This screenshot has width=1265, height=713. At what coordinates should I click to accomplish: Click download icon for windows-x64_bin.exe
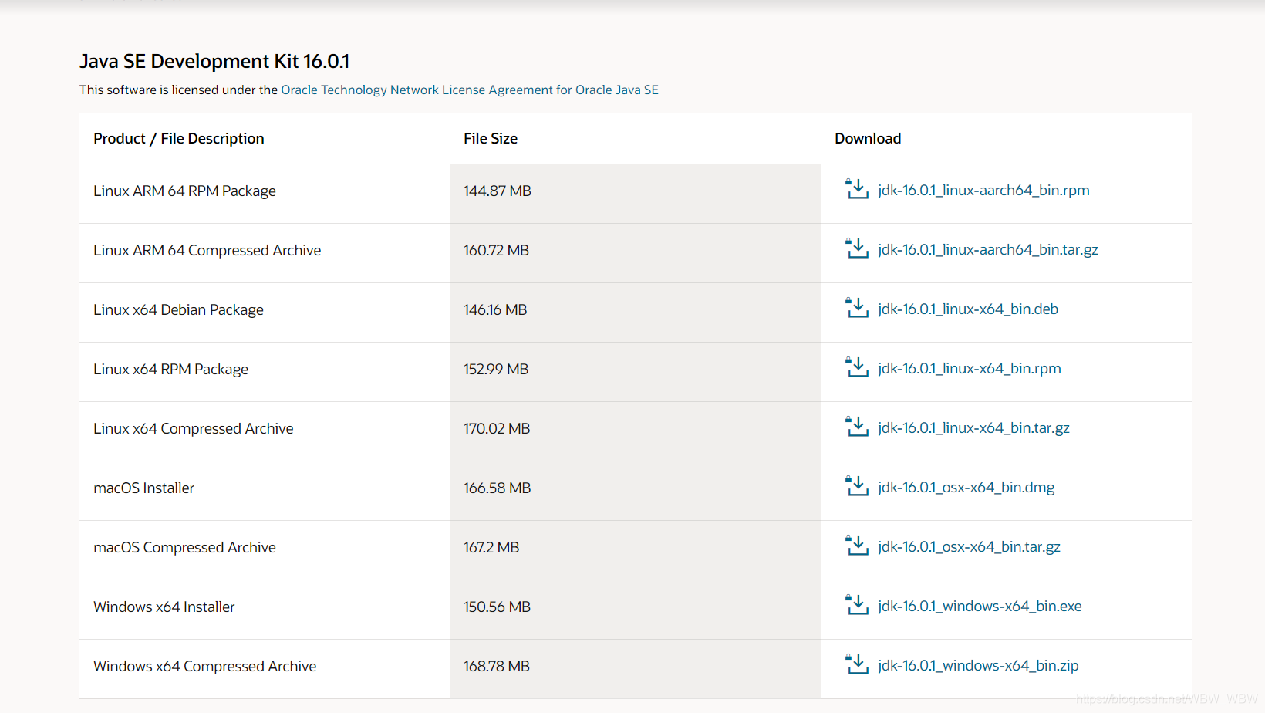(x=857, y=605)
